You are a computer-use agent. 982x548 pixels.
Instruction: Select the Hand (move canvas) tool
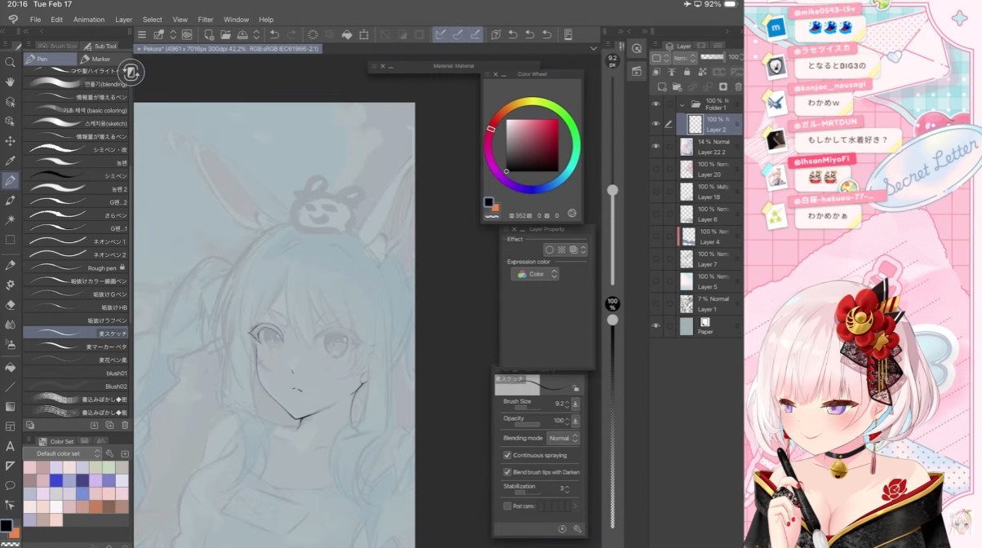point(10,82)
